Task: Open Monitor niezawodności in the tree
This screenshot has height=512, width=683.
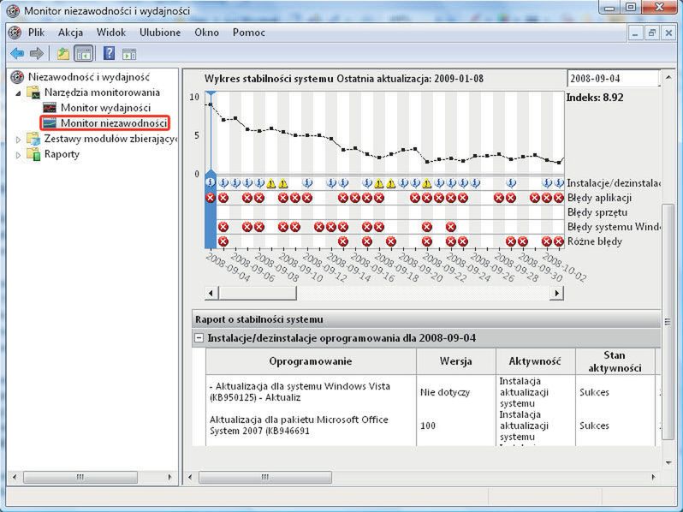Action: coord(113,123)
